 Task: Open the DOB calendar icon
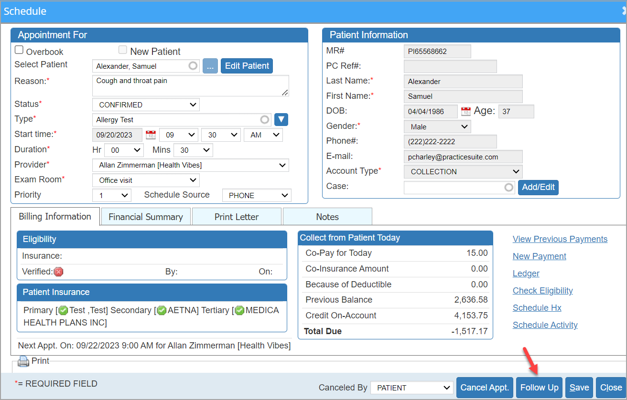(x=465, y=112)
